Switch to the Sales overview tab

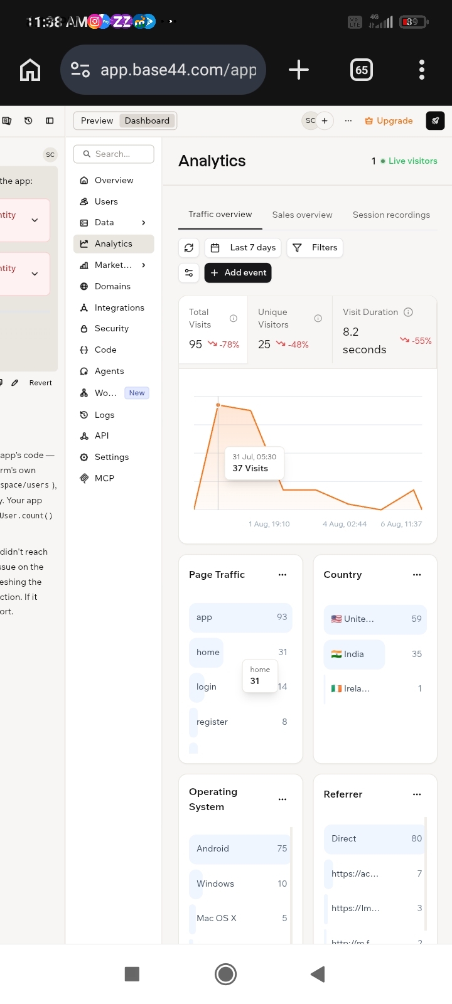click(x=303, y=215)
